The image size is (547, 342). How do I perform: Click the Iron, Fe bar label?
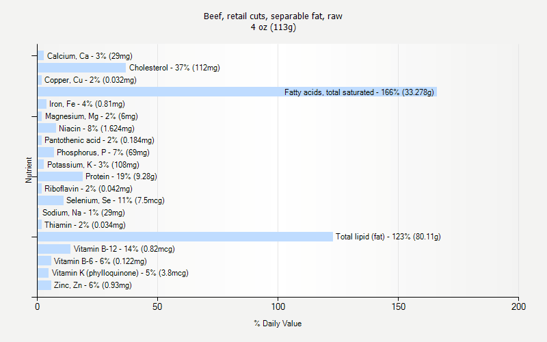point(87,104)
